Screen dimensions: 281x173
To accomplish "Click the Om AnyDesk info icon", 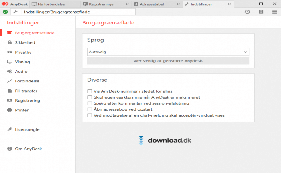I will 10,149.
